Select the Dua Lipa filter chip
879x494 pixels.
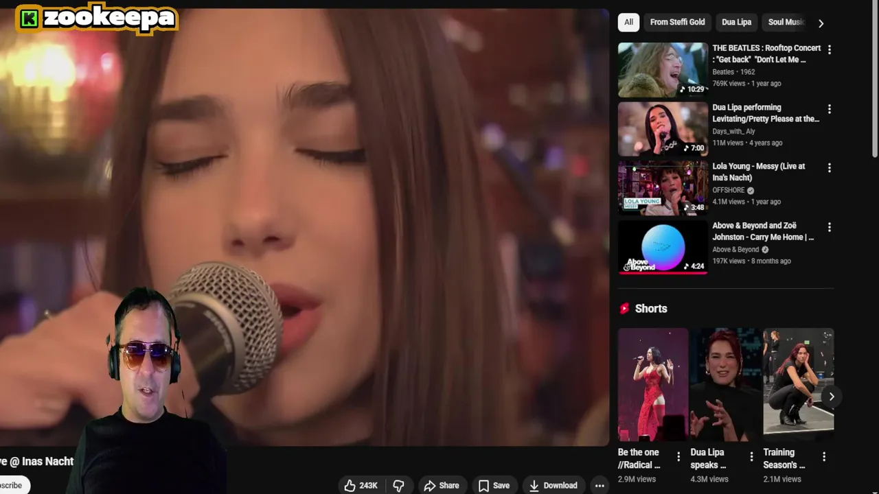[x=736, y=22]
